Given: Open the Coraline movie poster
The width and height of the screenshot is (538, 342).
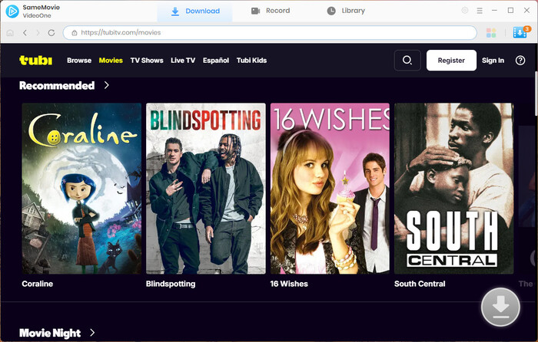Looking at the screenshot, I should tap(81, 188).
